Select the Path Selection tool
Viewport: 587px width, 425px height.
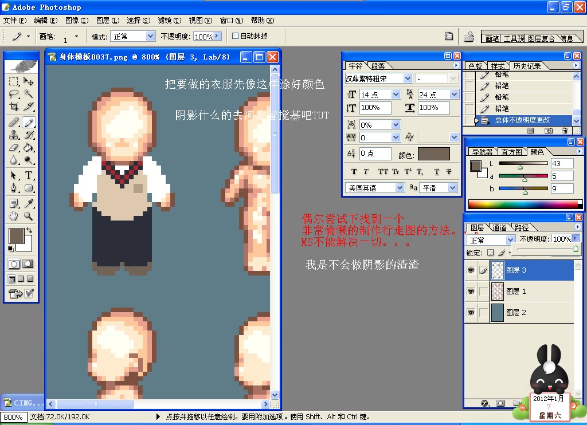(14, 175)
